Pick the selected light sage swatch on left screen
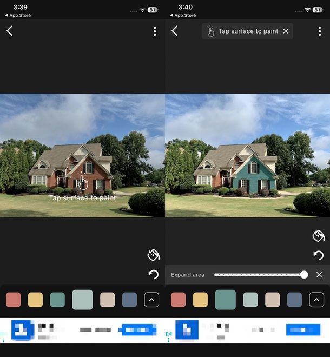Screen dimensions: 330x357 [x=82, y=300]
